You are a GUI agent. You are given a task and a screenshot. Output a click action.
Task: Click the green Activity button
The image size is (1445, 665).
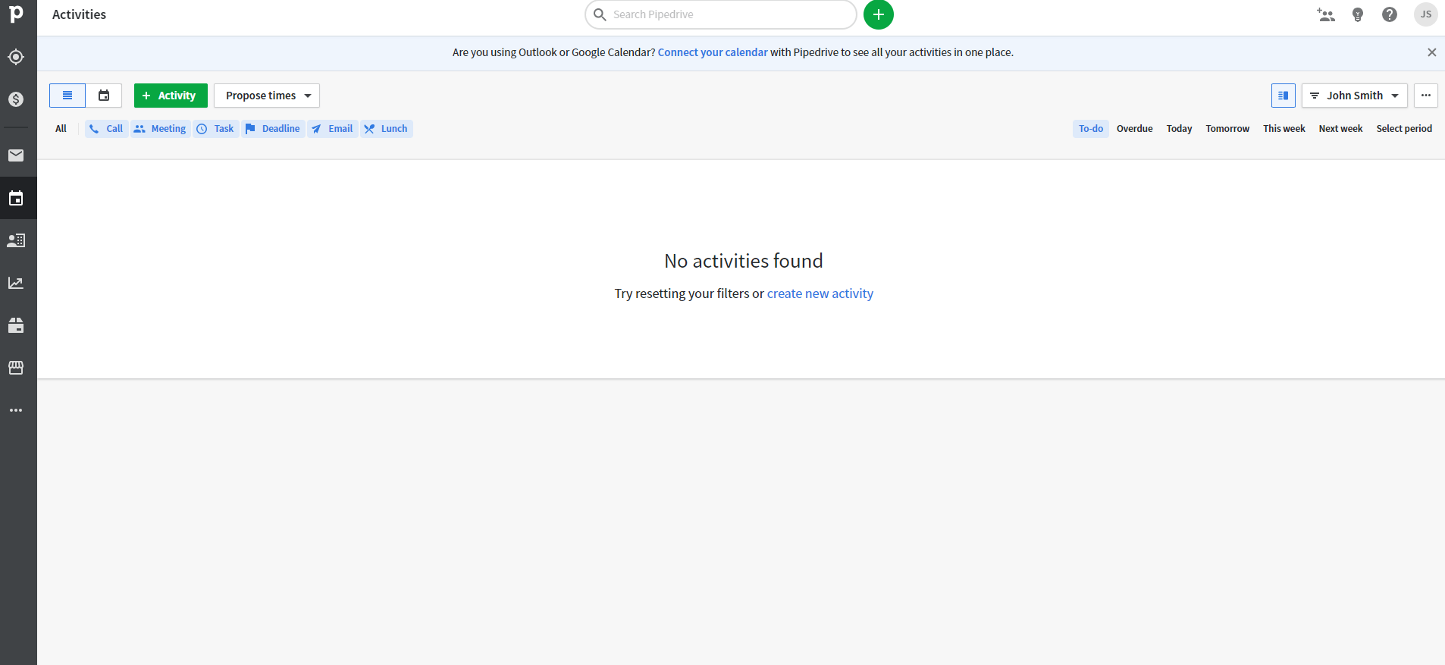(171, 96)
